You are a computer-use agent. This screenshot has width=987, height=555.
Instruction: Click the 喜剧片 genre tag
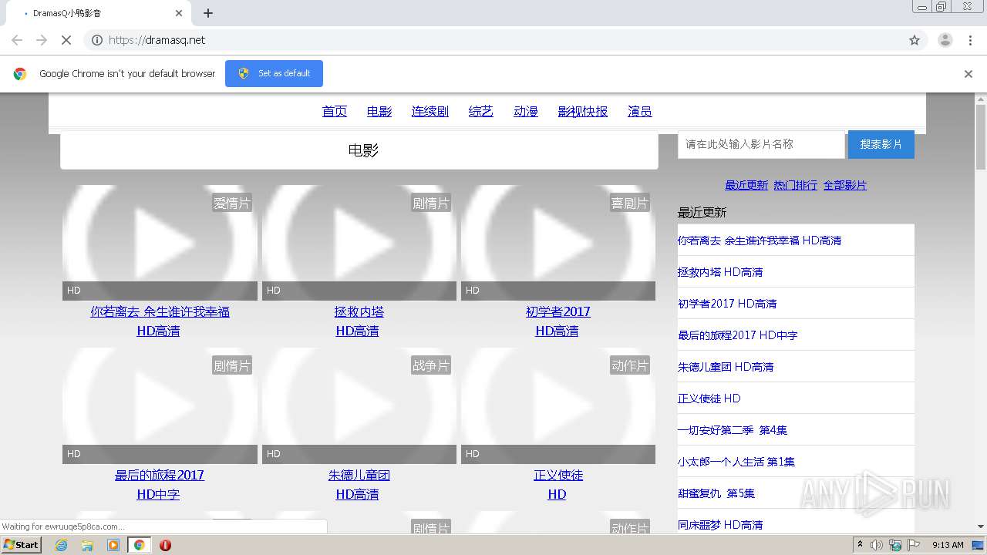[630, 203]
